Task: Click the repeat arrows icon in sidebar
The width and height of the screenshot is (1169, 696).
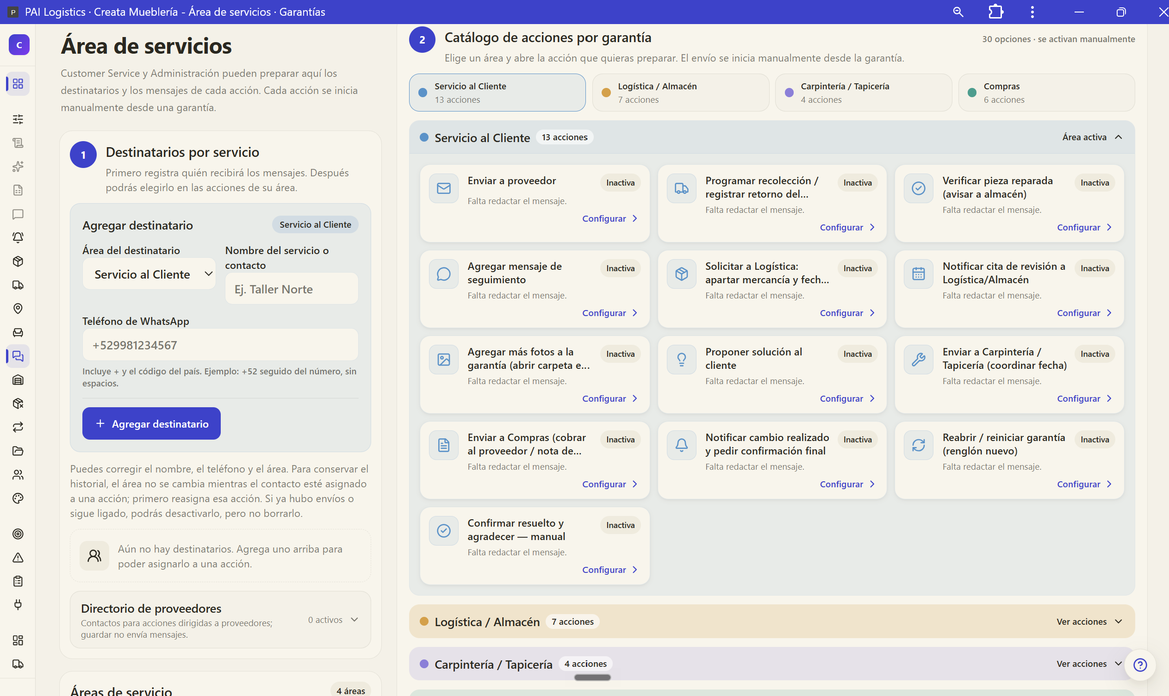Action: coord(18,427)
